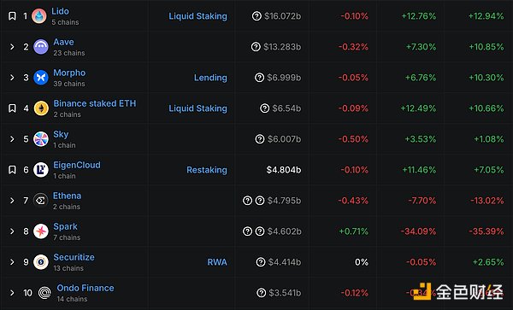
Task: Open the Securitize protocol link
Action: click(74, 257)
